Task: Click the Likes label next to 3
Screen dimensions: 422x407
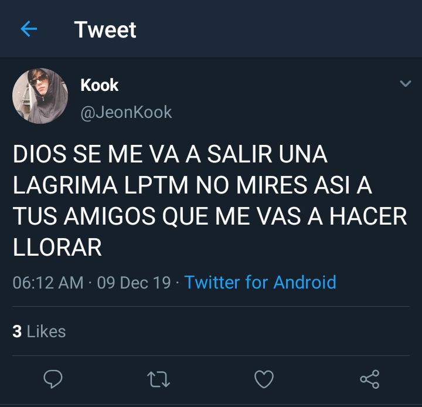Action: [x=46, y=331]
